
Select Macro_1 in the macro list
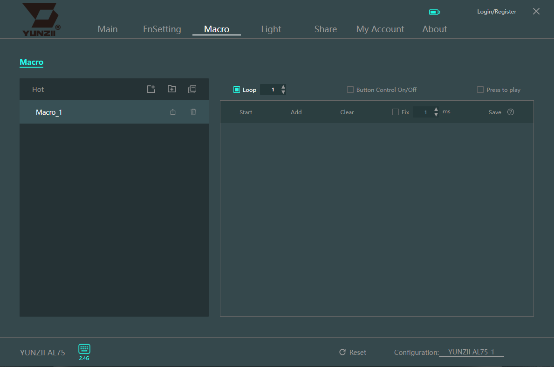49,112
